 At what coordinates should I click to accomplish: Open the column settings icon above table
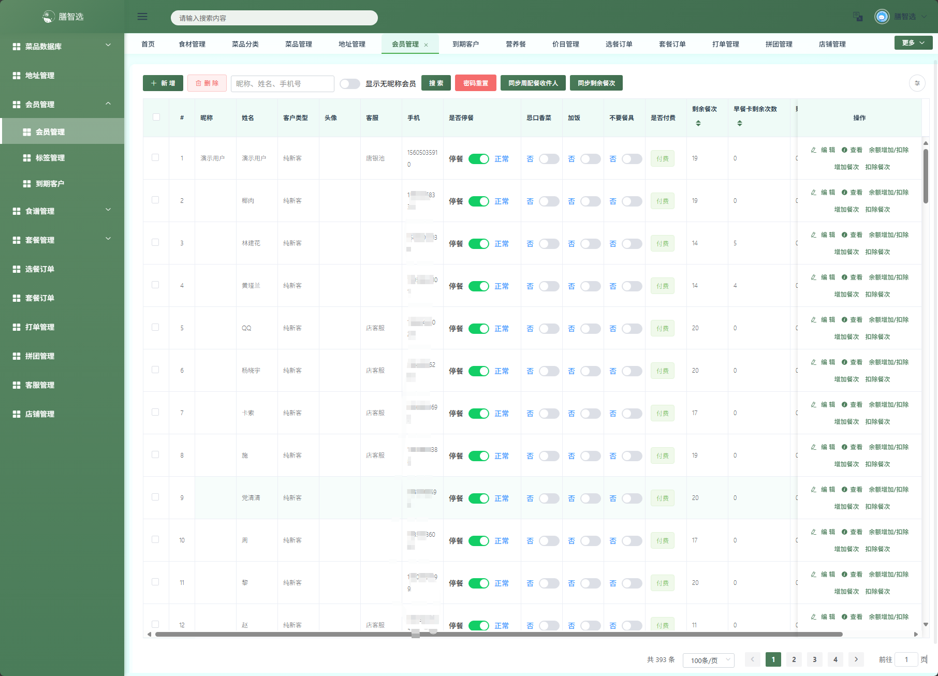(x=917, y=83)
